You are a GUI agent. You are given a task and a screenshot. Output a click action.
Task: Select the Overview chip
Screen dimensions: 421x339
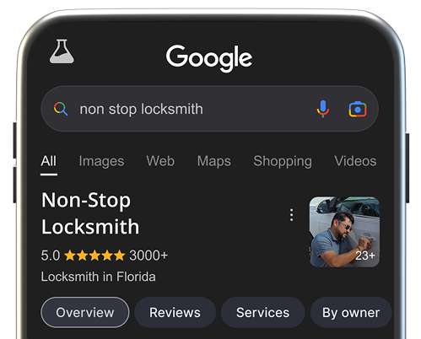coord(85,312)
